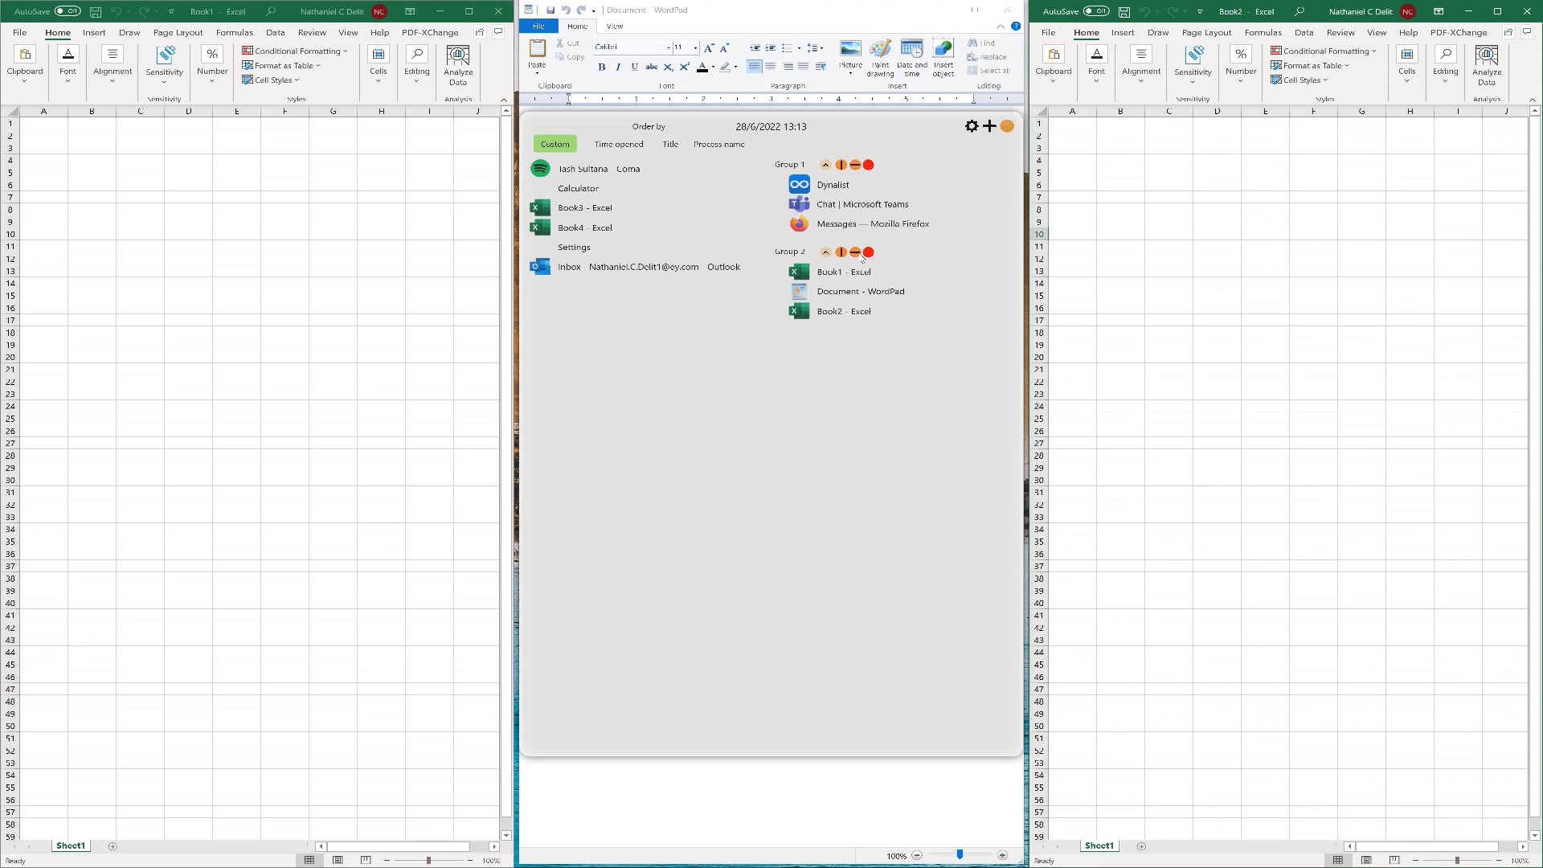Order windows by Process name
This screenshot has width=1543, height=868.
719,145
